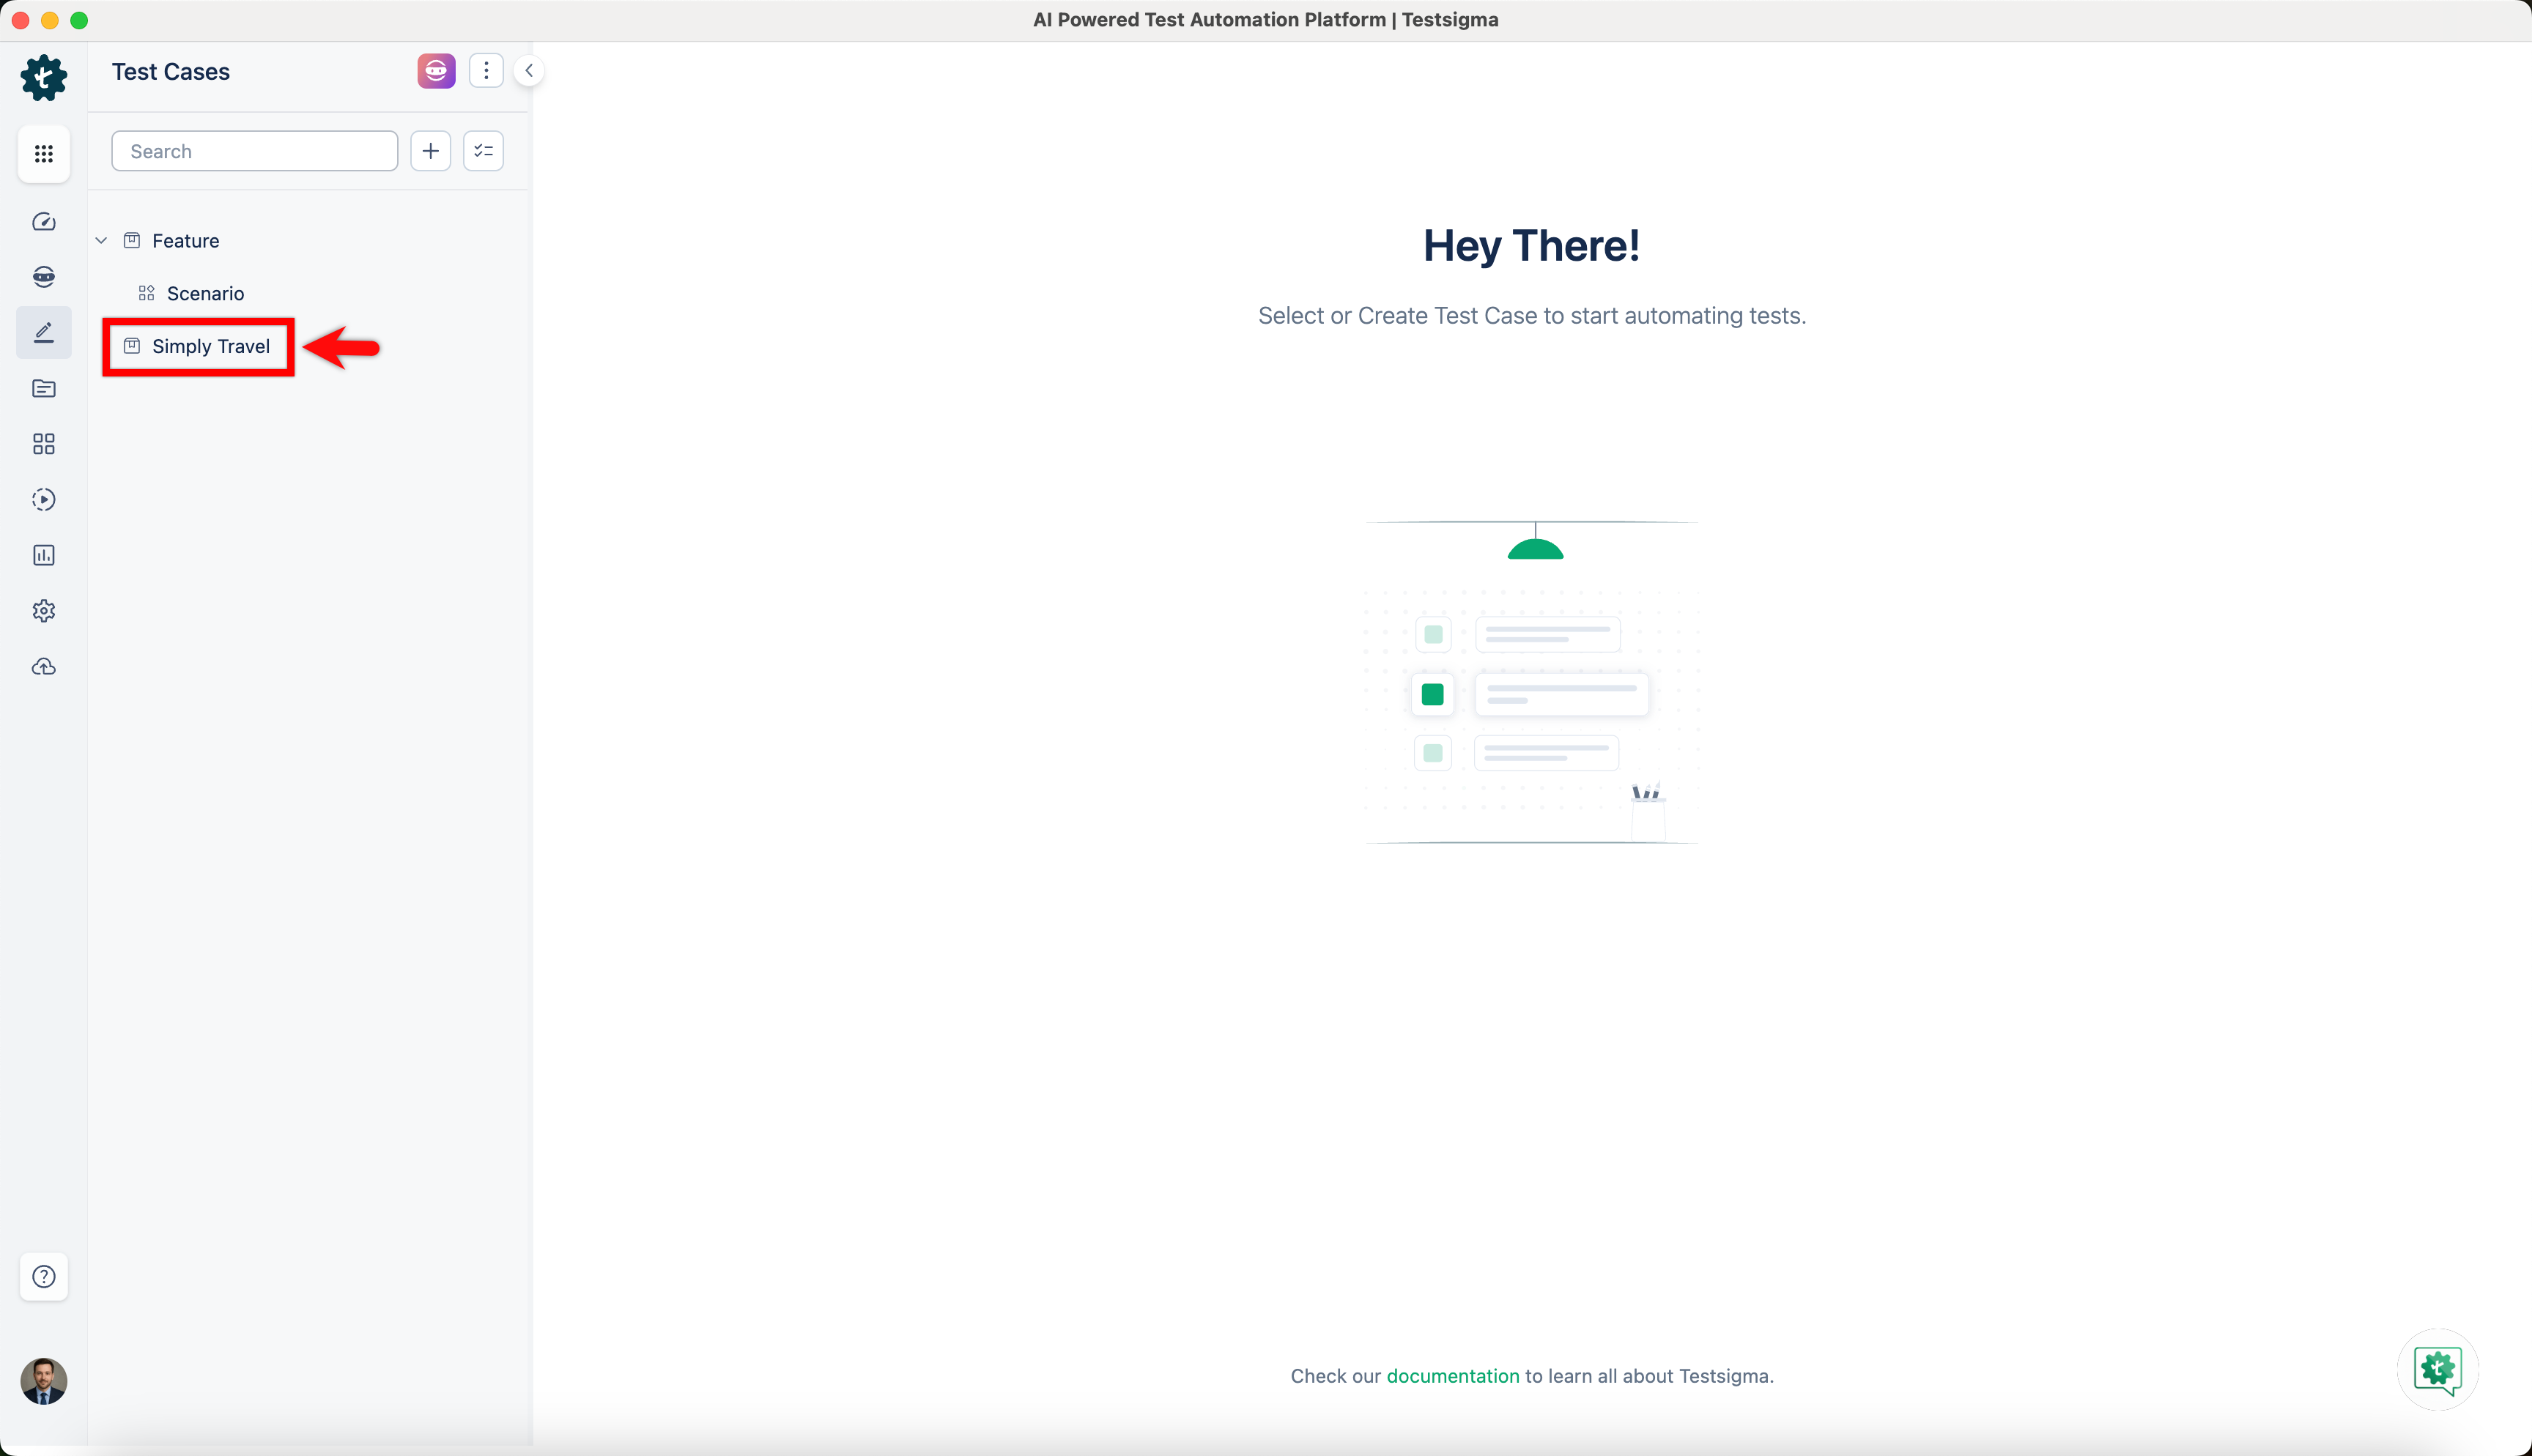The width and height of the screenshot is (2532, 1456).
Task: Open the reports chart sidebar icon
Action: (x=43, y=555)
